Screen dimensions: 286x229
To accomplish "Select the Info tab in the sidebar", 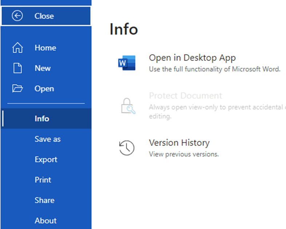I will coord(42,119).
